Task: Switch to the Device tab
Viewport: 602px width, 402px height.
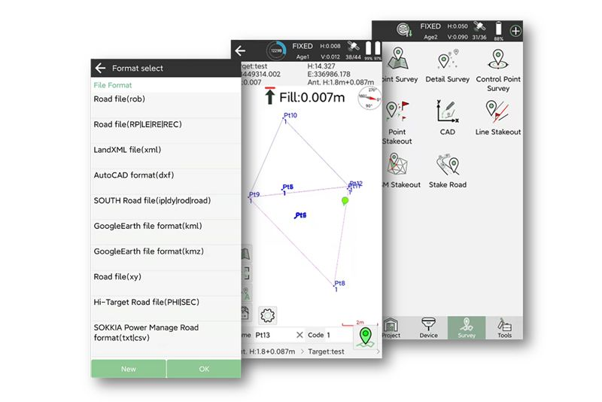Action: 428,328
